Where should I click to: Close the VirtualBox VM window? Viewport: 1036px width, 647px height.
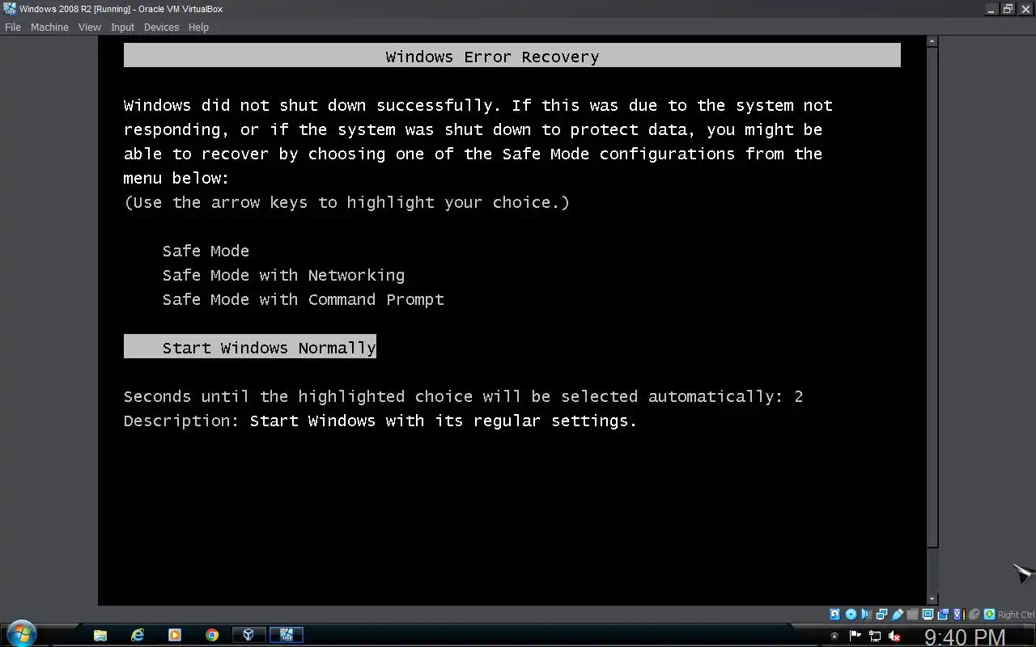pos(1025,9)
